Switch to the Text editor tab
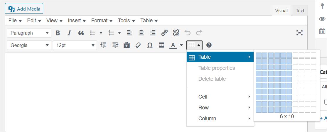 (300, 11)
